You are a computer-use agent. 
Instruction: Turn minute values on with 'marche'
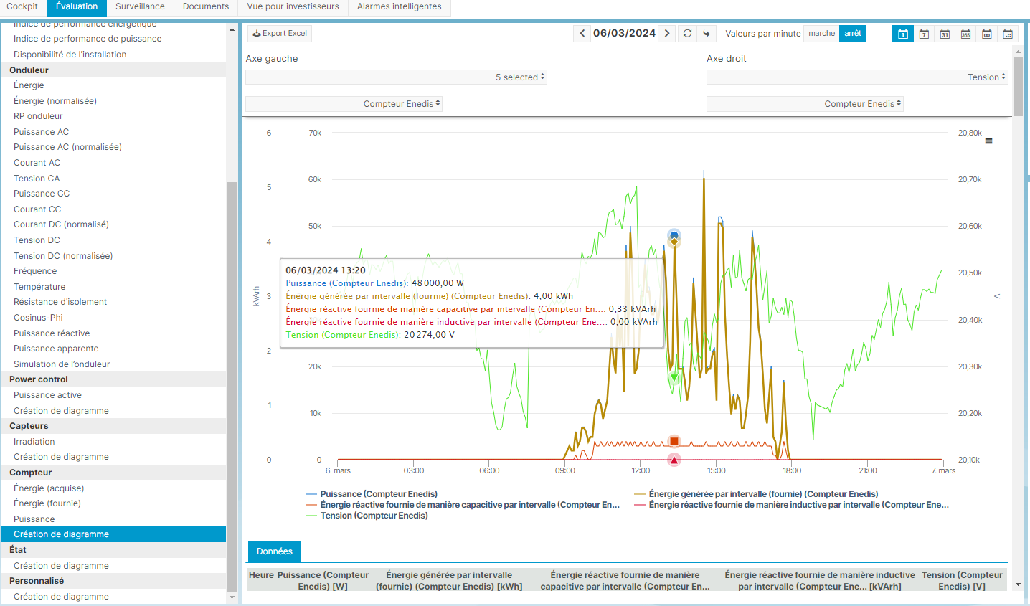[821, 34]
